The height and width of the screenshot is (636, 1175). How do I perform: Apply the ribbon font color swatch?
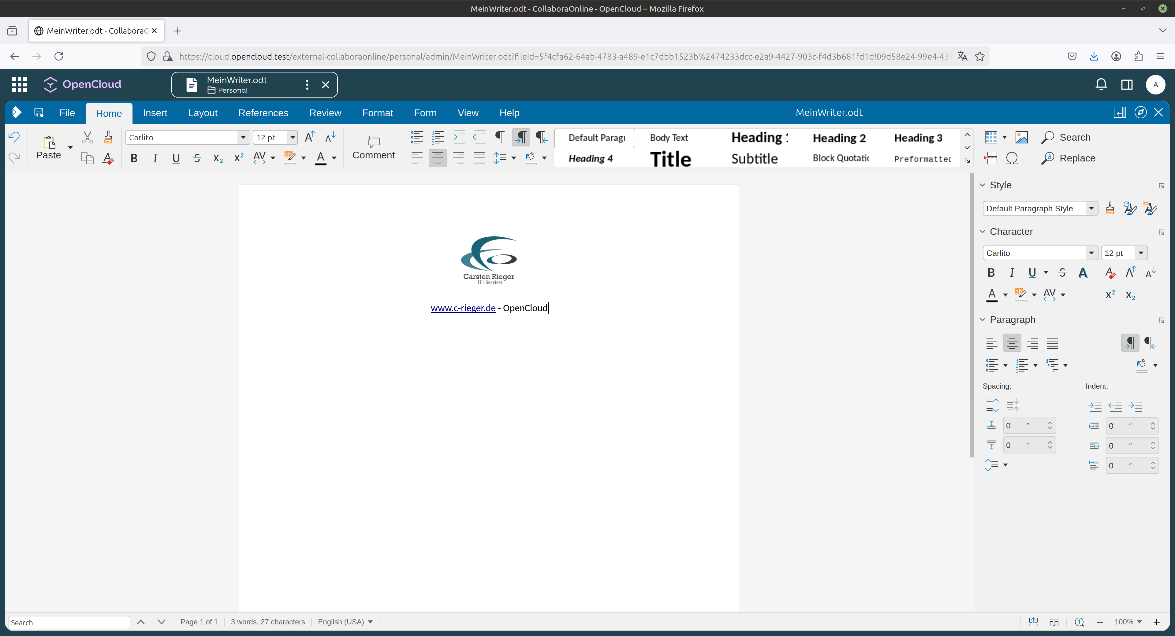(x=321, y=158)
